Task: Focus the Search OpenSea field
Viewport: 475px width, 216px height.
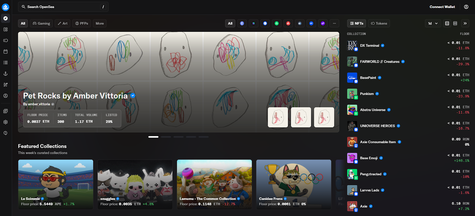Action: (63, 7)
